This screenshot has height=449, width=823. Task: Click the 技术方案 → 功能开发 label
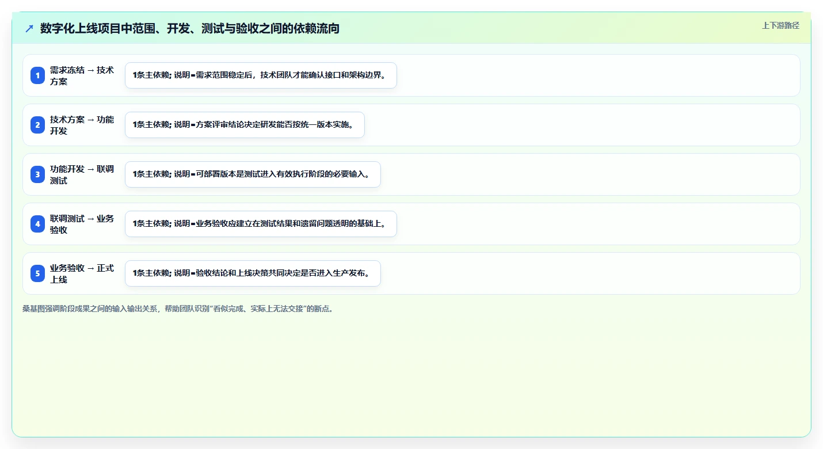(x=82, y=125)
